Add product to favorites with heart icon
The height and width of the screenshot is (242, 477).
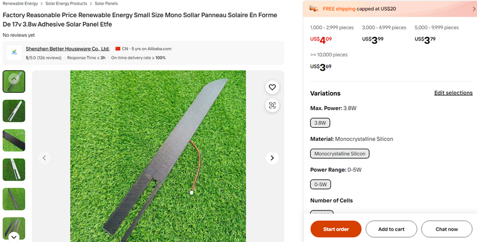point(272,87)
